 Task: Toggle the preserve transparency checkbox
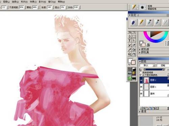141,72
